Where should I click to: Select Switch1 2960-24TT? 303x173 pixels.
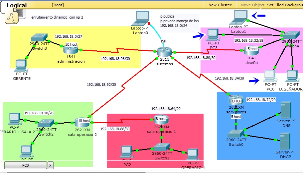[162, 147]
